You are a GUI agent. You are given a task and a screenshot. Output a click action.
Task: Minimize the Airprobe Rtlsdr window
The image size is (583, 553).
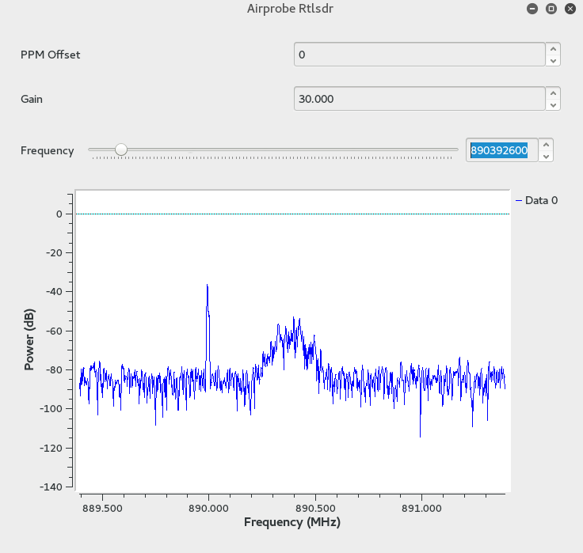pos(532,9)
